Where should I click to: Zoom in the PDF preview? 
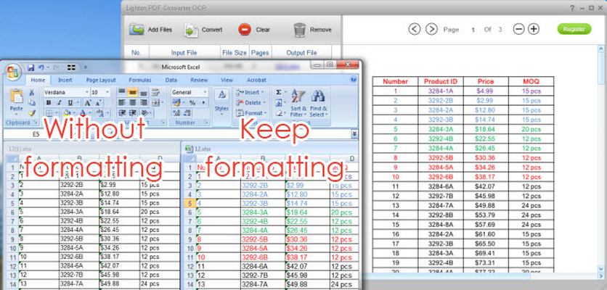[x=534, y=29]
